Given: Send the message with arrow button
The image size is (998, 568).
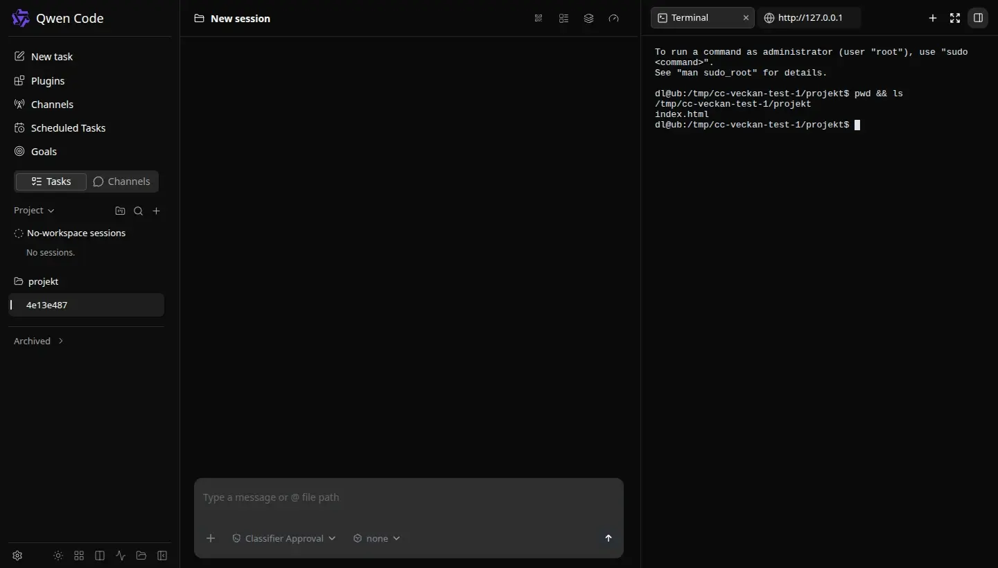Looking at the screenshot, I should pyautogui.click(x=609, y=538).
